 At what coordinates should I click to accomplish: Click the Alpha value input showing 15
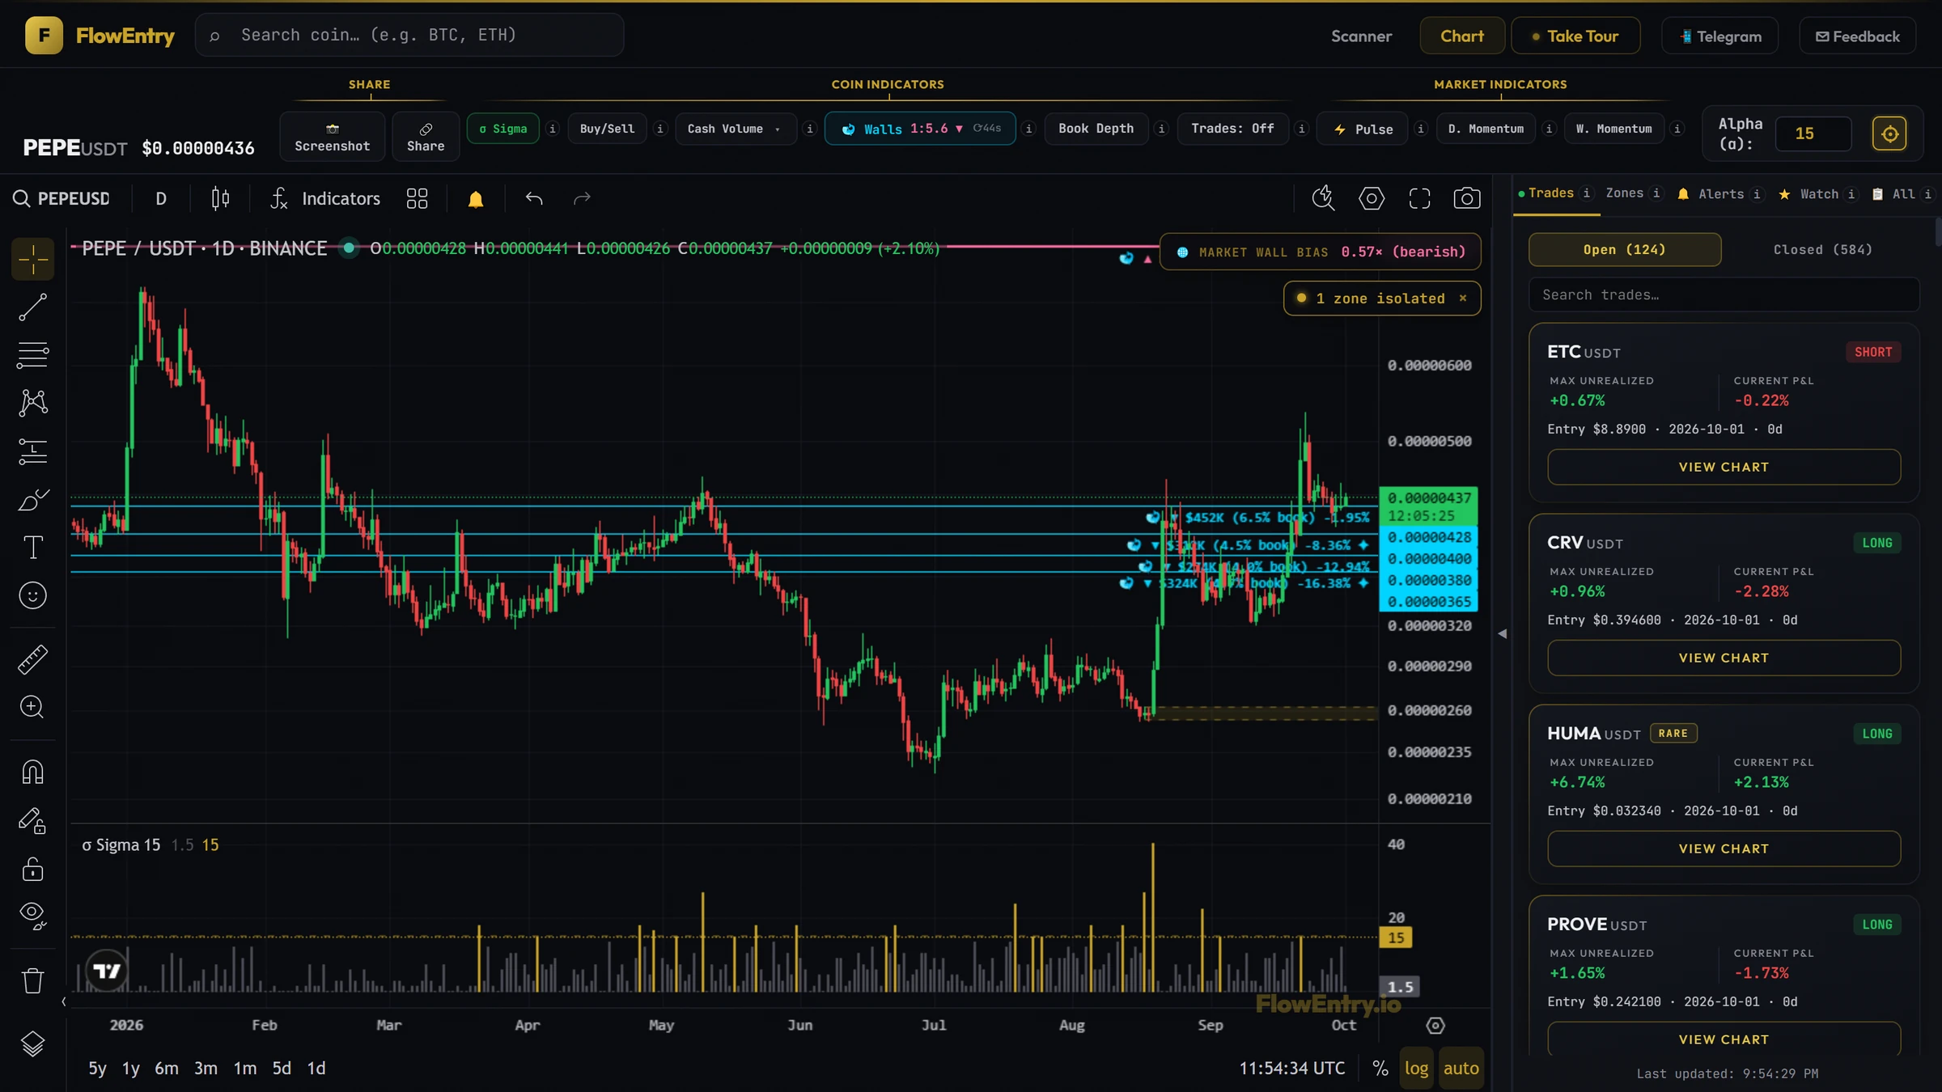click(x=1813, y=133)
